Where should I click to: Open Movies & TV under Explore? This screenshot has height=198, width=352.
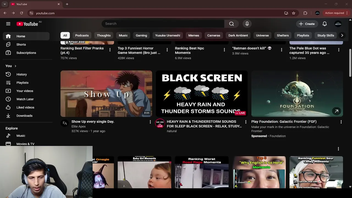[x=26, y=144]
